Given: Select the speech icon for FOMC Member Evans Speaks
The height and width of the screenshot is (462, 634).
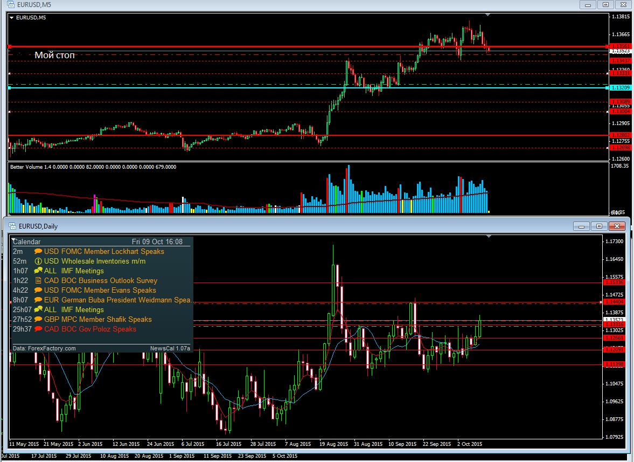Looking at the screenshot, I should pos(38,290).
